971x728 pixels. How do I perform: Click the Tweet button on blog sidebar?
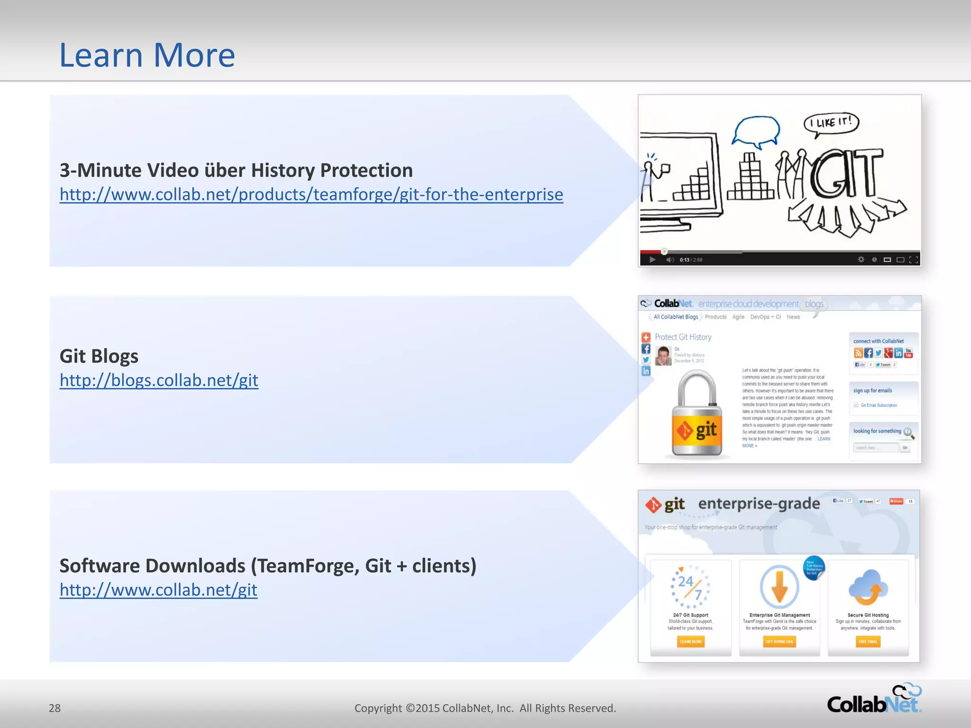(x=883, y=364)
